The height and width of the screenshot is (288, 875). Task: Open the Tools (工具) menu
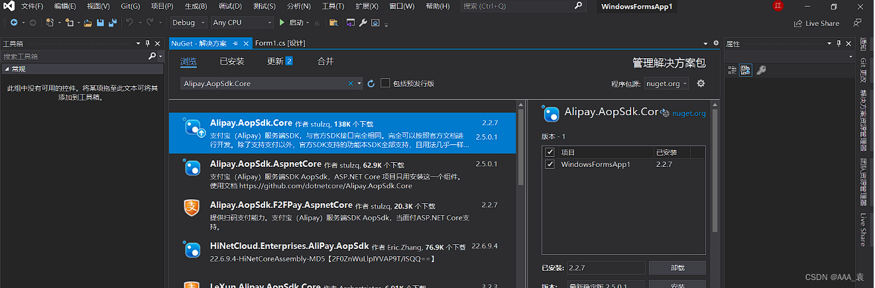[x=333, y=6]
